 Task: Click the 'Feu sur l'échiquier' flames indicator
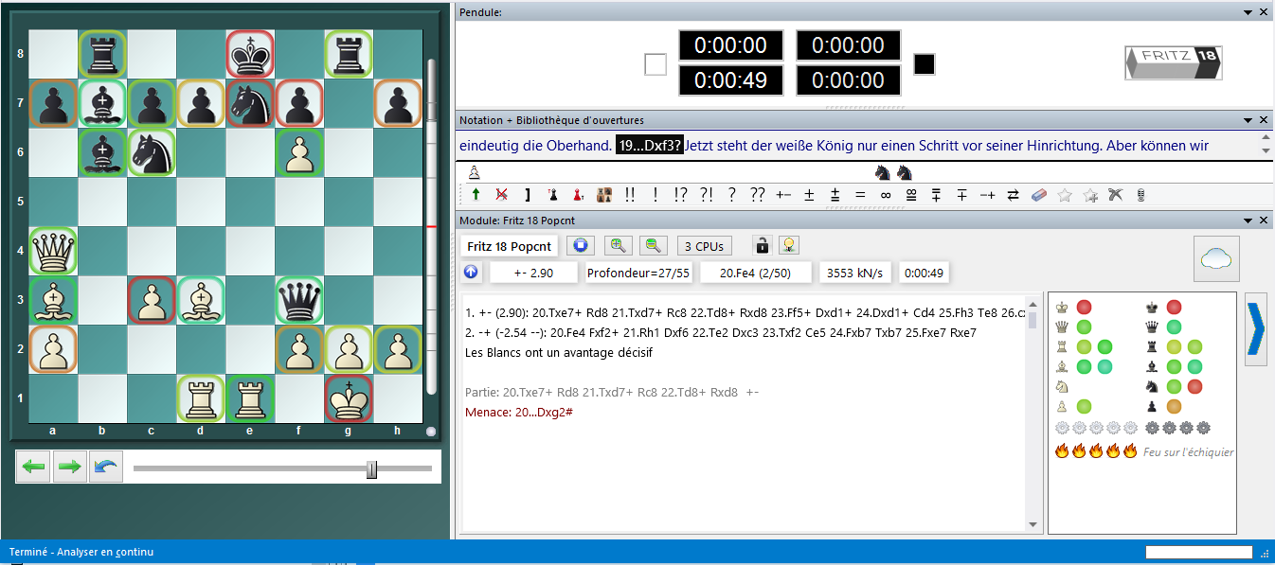(1144, 451)
